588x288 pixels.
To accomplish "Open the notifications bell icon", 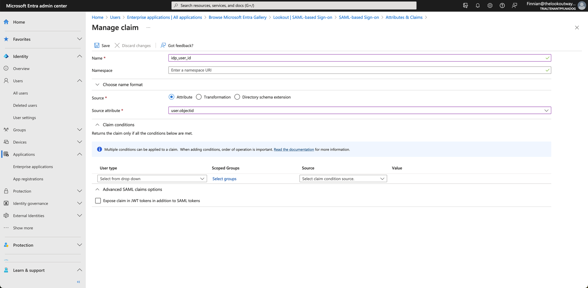I will pos(477,6).
